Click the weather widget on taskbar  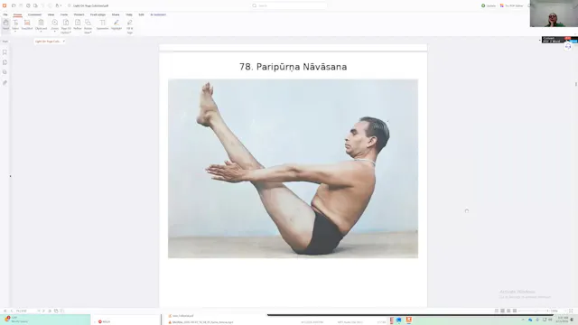point(16,320)
